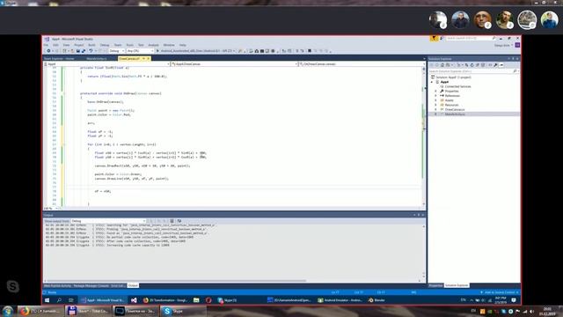The height and width of the screenshot is (317, 563).
Task: Click the editor vertical scrollbar
Action: (x=424, y=136)
